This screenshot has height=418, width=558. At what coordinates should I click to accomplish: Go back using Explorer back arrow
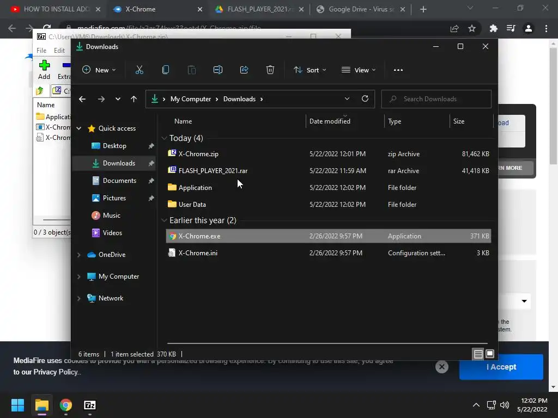coord(82,99)
